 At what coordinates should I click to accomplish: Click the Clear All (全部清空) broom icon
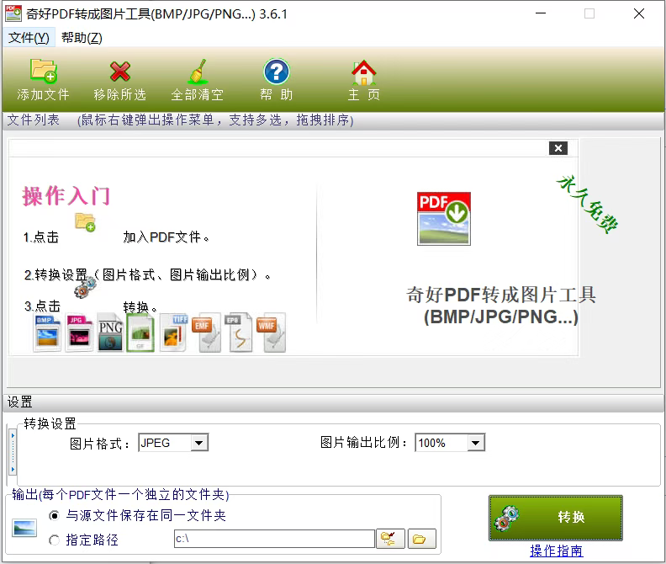pos(198,71)
